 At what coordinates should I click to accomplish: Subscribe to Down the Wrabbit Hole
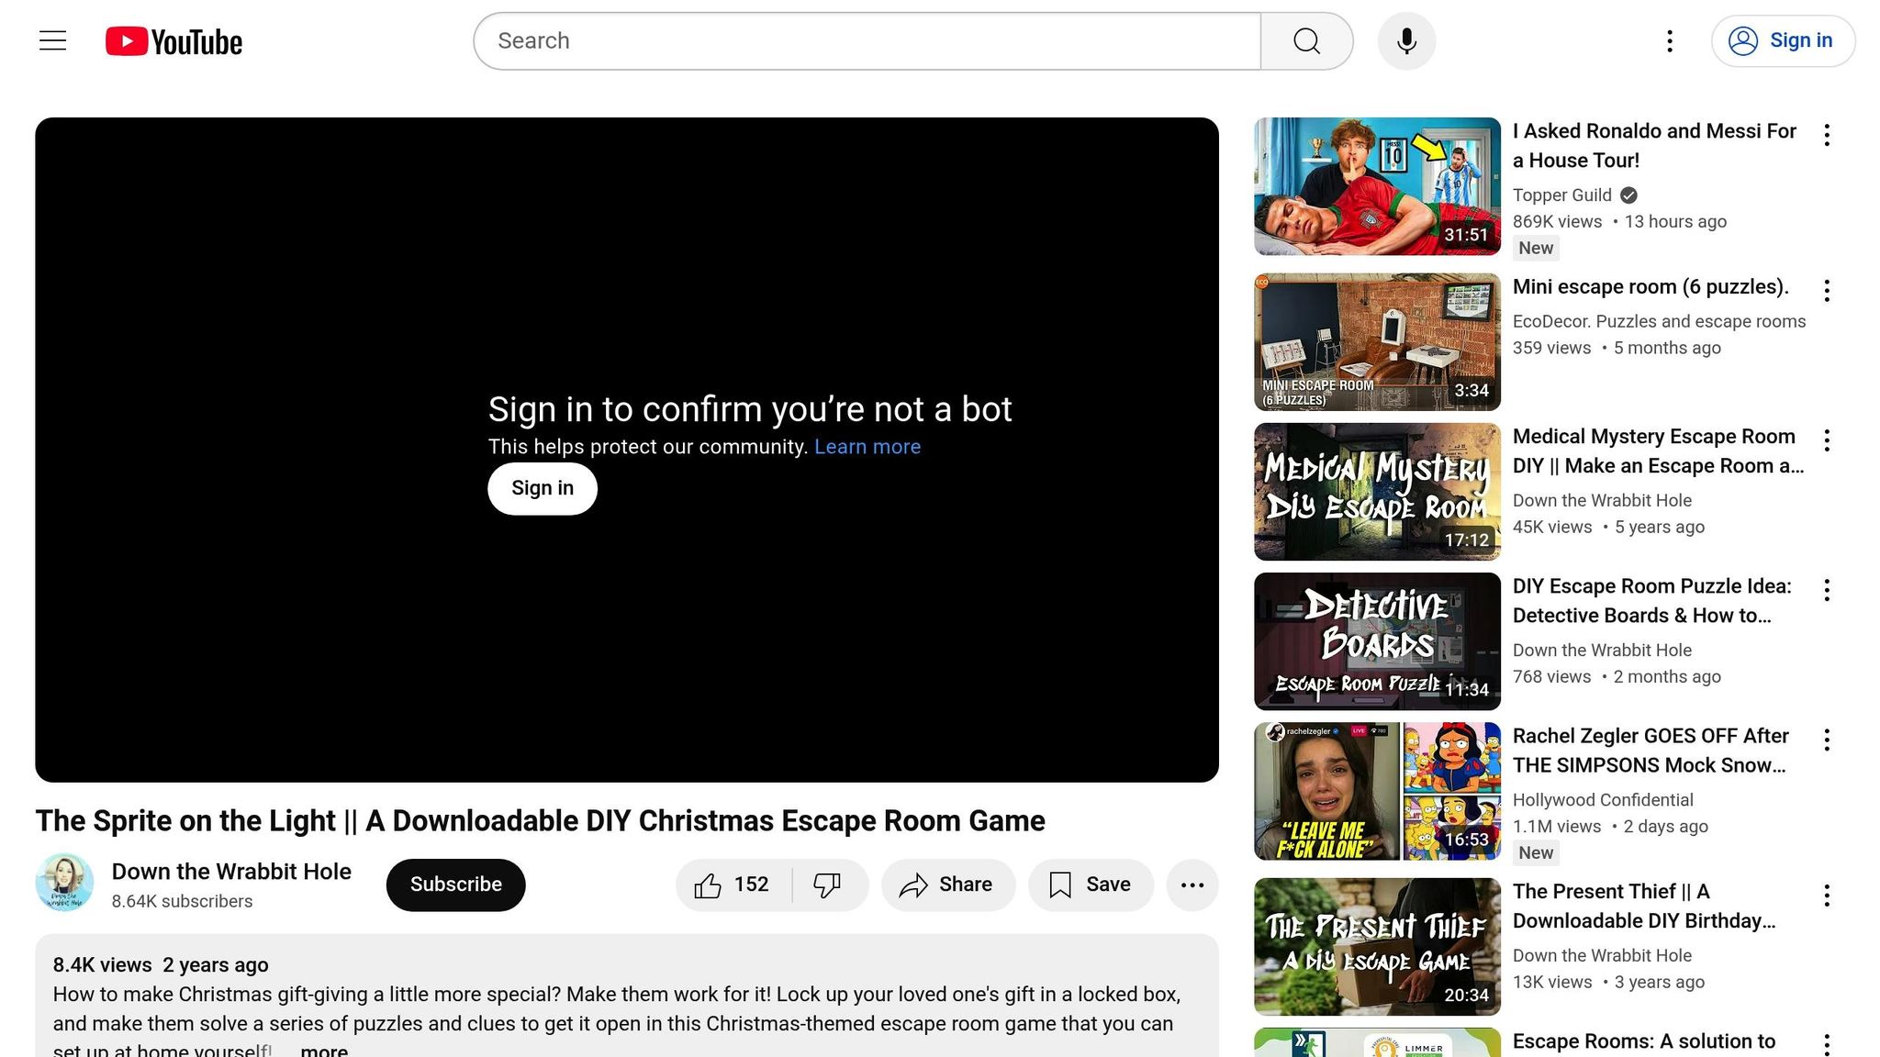455,885
